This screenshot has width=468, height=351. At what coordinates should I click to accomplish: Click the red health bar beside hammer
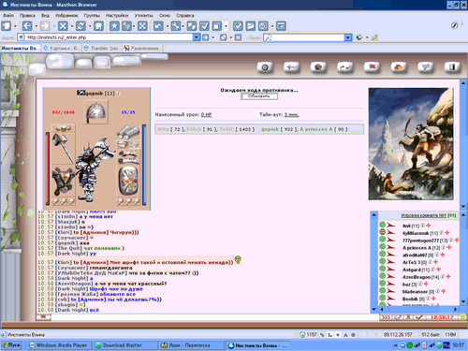pyautogui.click(x=48, y=168)
